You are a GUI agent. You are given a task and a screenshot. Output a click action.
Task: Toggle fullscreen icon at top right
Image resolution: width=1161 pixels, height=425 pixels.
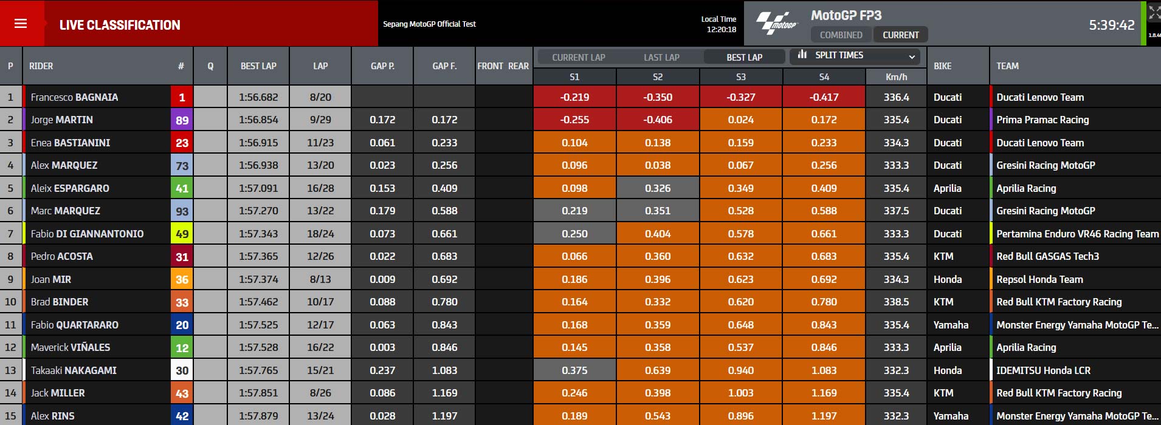[1154, 13]
